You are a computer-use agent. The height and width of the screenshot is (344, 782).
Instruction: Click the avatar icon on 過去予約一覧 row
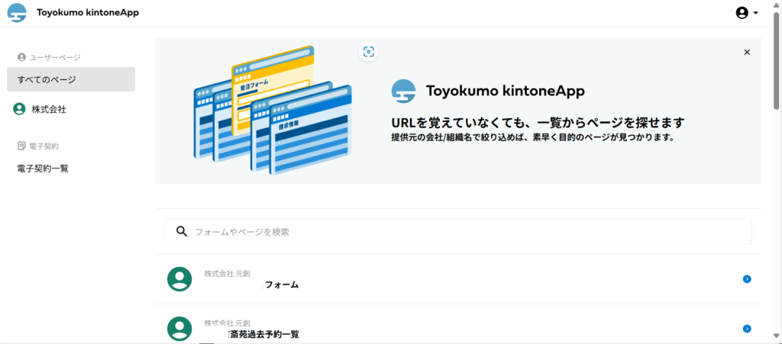click(179, 329)
